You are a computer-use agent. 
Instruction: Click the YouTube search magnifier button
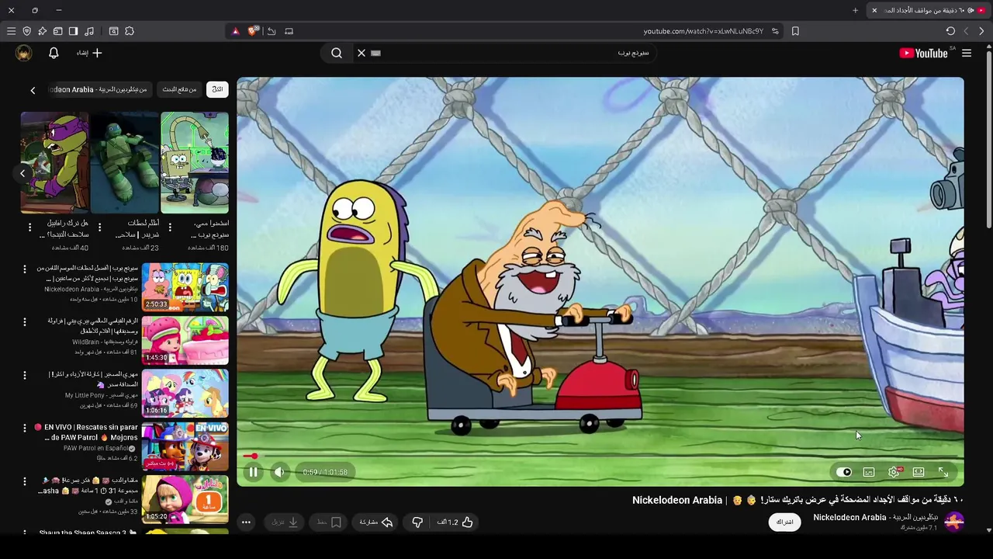point(337,53)
